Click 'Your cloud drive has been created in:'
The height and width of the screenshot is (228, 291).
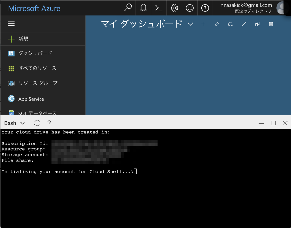click(56, 132)
